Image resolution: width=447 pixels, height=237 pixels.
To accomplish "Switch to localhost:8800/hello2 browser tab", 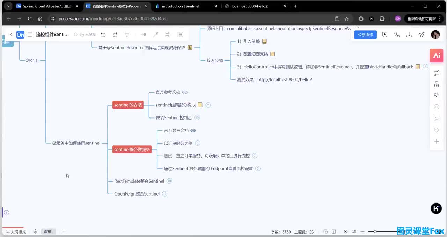I will click(x=256, y=6).
